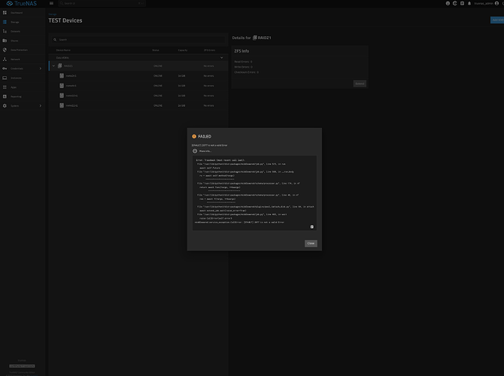504x376 pixels.
Task: Open the alerts bell icon
Action: [469, 3]
